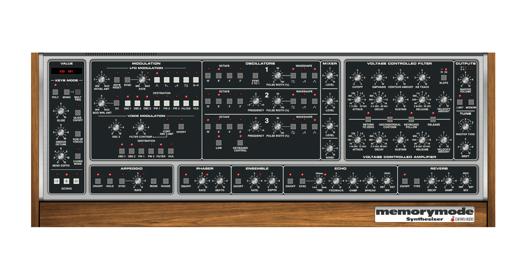
Task: Click the filter SLOPE button
Action: pyautogui.click(x=444, y=77)
